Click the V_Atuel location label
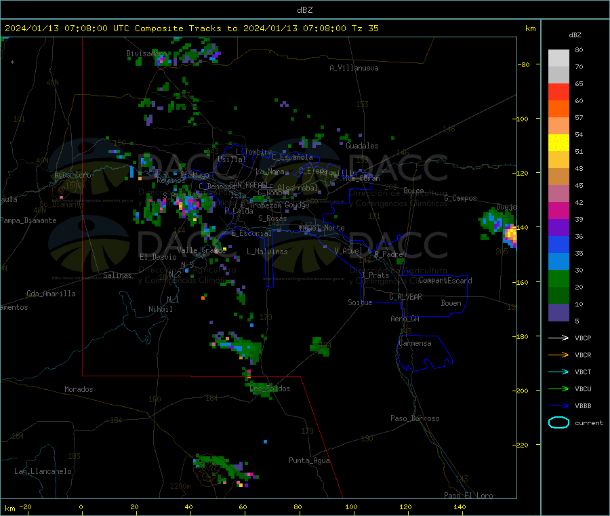This screenshot has width=610, height=516. click(x=348, y=251)
